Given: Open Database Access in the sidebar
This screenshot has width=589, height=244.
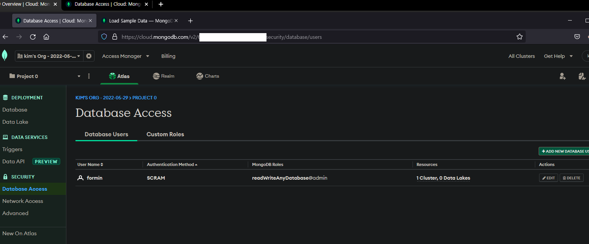Looking at the screenshot, I should coord(25,189).
